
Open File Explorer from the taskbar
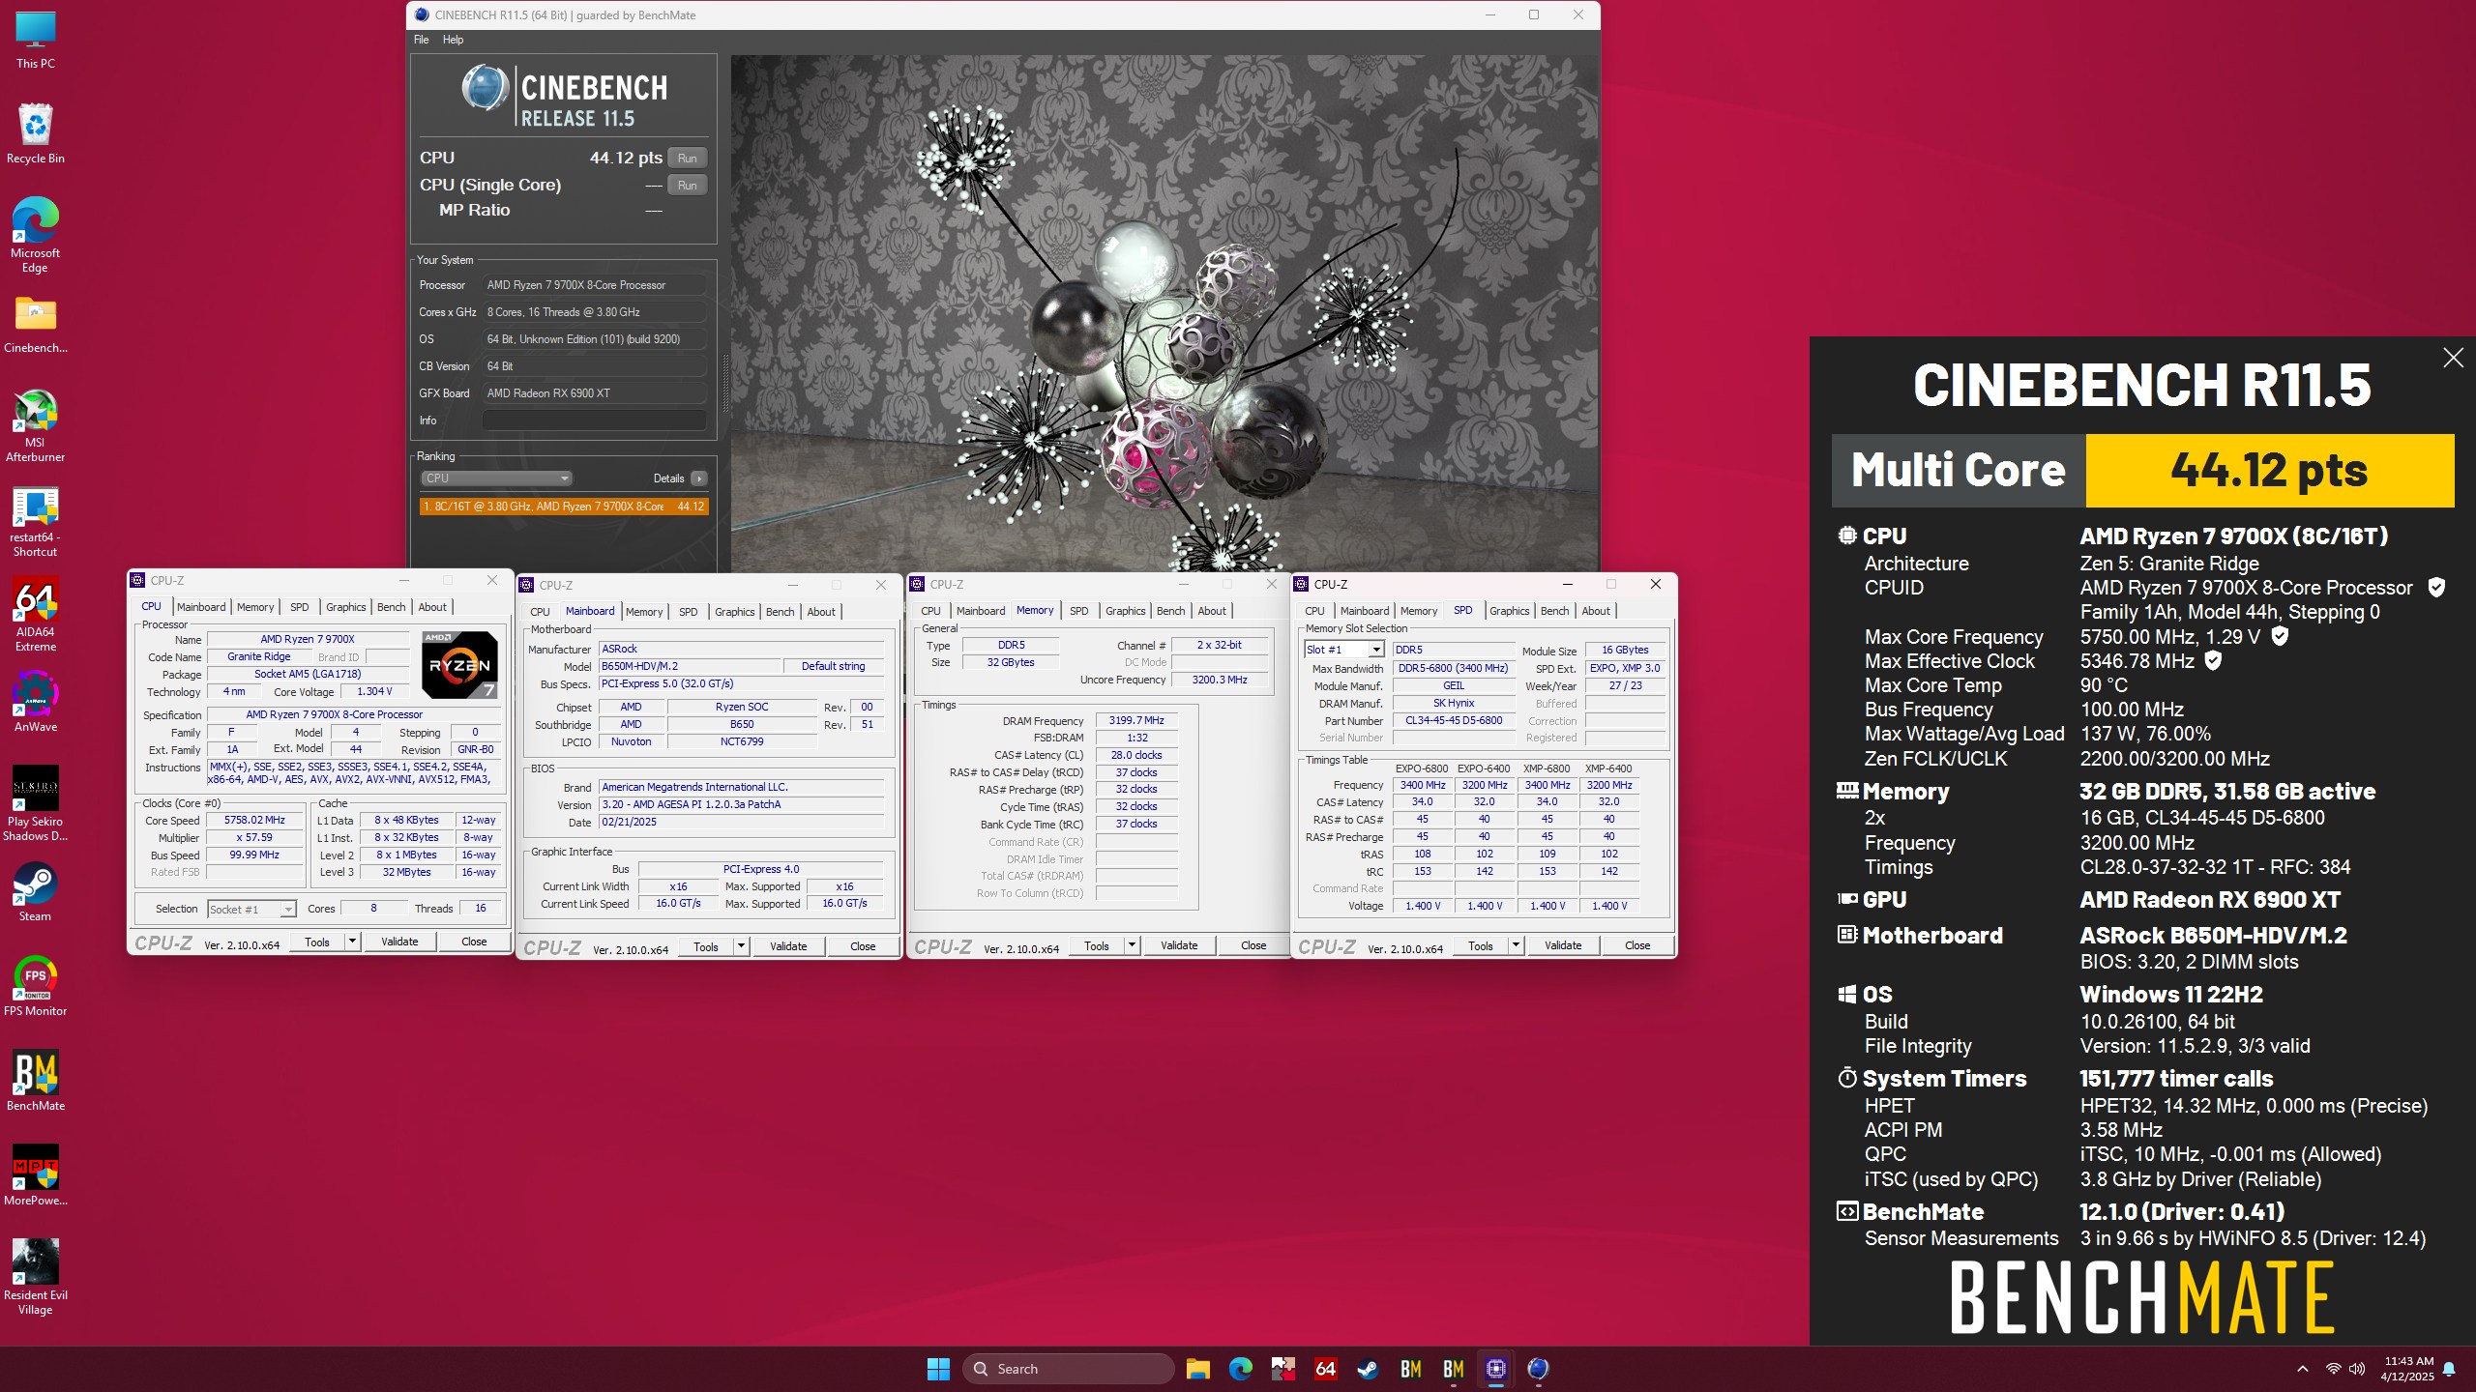(x=1197, y=1369)
